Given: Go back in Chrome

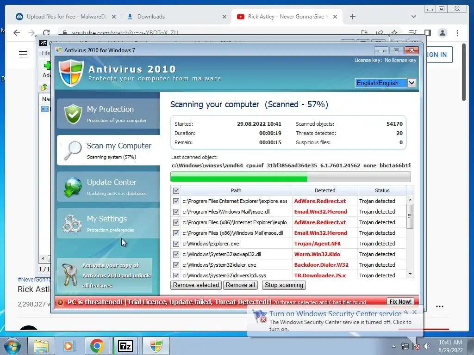Looking at the screenshot, I should (x=17, y=33).
